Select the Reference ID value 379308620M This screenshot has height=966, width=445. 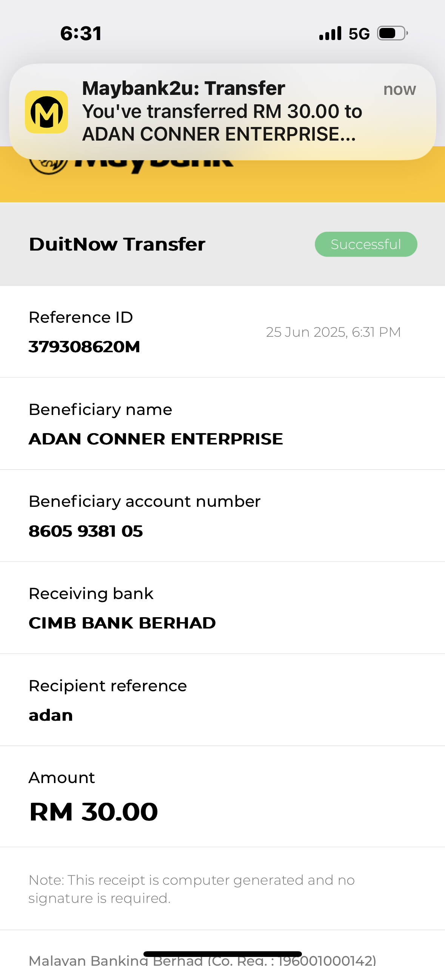pos(84,347)
